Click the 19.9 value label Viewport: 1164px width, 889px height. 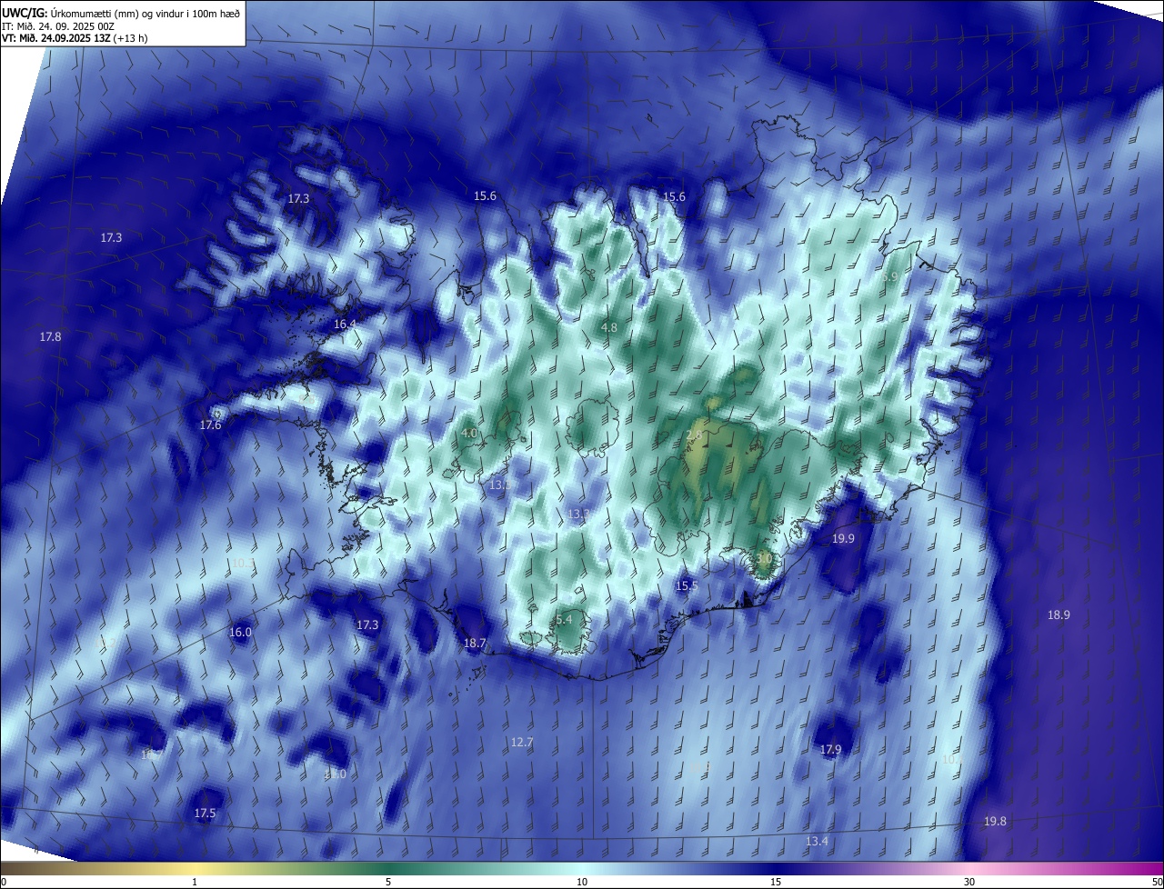pyautogui.click(x=843, y=539)
